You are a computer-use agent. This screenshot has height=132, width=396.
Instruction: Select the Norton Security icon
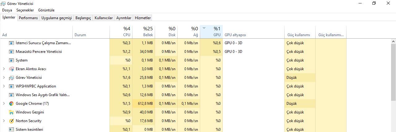pyautogui.click(x=11, y=121)
